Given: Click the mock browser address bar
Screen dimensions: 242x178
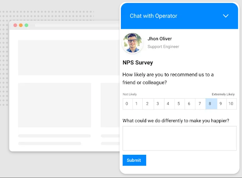Looking at the screenshot, I should pyautogui.click(x=78, y=25).
